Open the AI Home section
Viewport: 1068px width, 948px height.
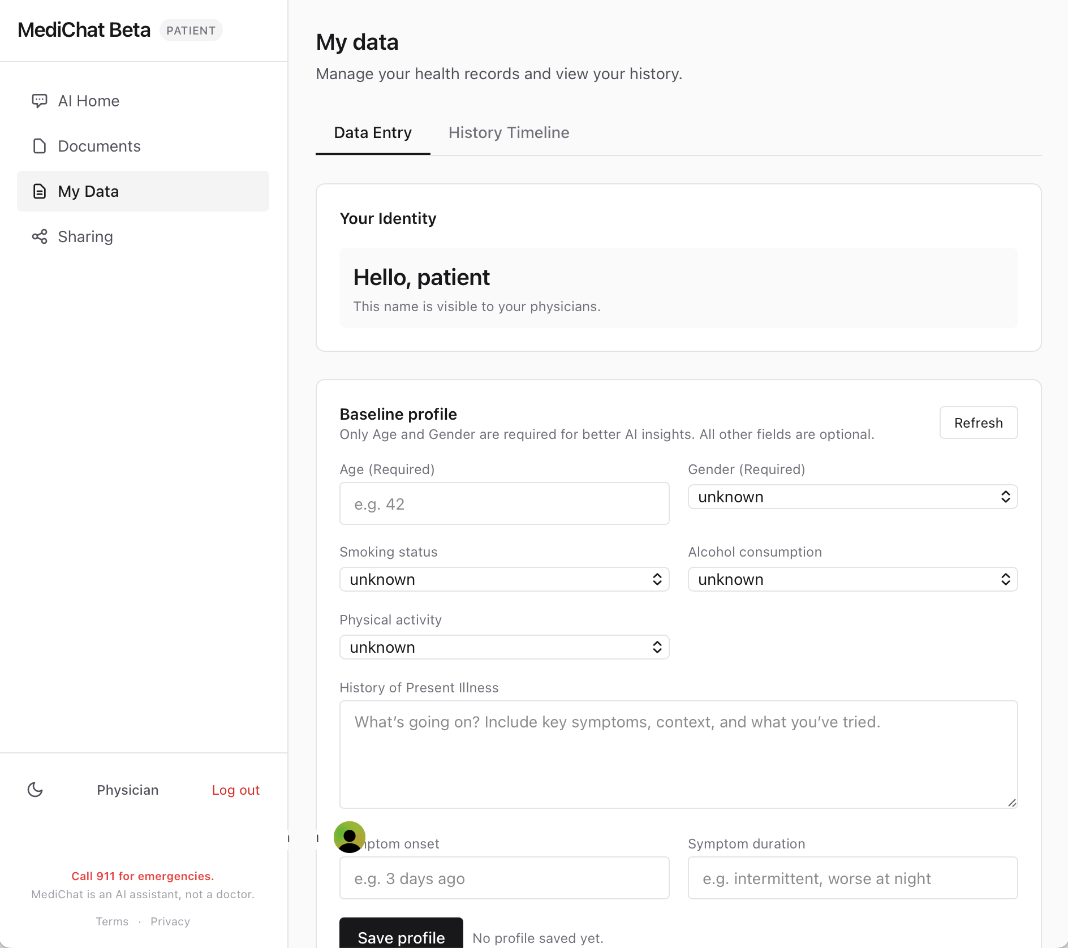88,101
